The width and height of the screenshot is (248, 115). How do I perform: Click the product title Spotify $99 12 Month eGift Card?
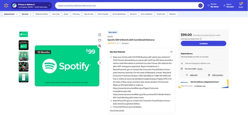coord(131,40)
